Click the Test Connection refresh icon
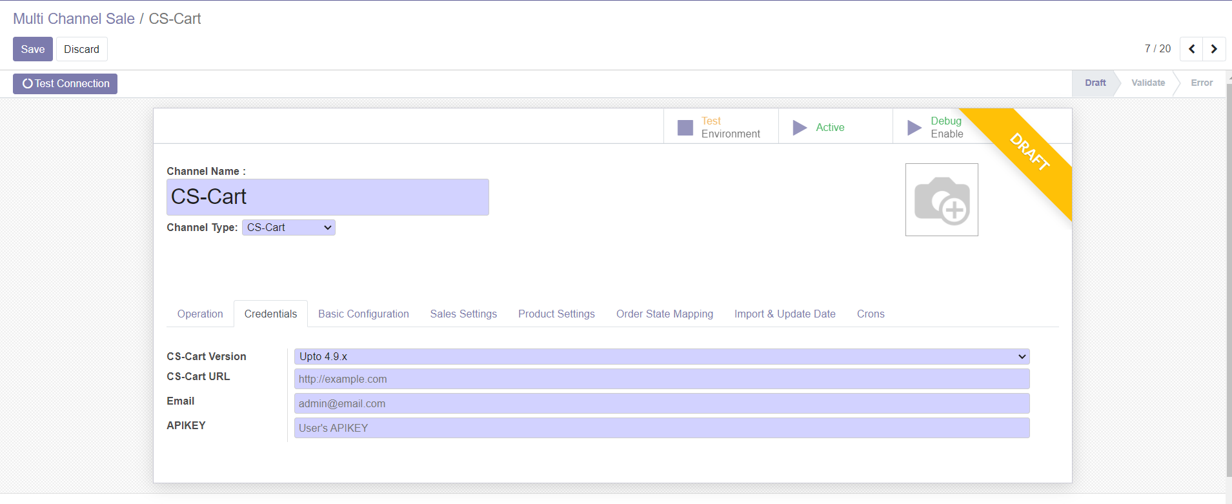The image size is (1232, 504). coord(27,84)
